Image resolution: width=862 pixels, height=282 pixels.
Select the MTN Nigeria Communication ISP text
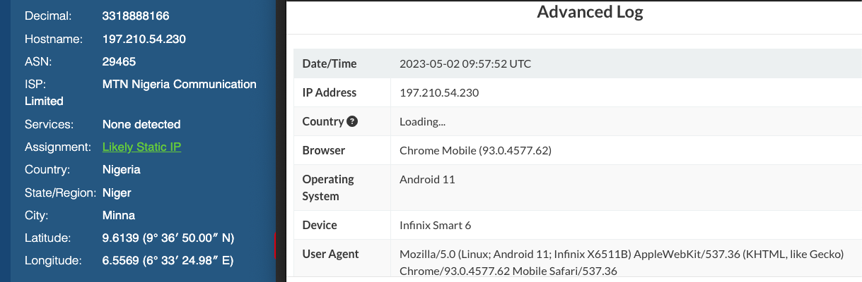tap(180, 84)
